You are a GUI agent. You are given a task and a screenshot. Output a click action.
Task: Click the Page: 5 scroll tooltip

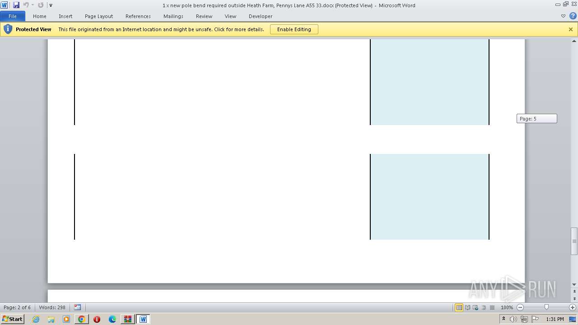(537, 119)
